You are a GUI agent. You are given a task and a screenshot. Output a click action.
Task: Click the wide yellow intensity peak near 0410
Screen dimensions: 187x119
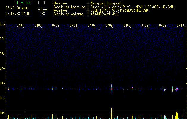click(x=177, y=115)
